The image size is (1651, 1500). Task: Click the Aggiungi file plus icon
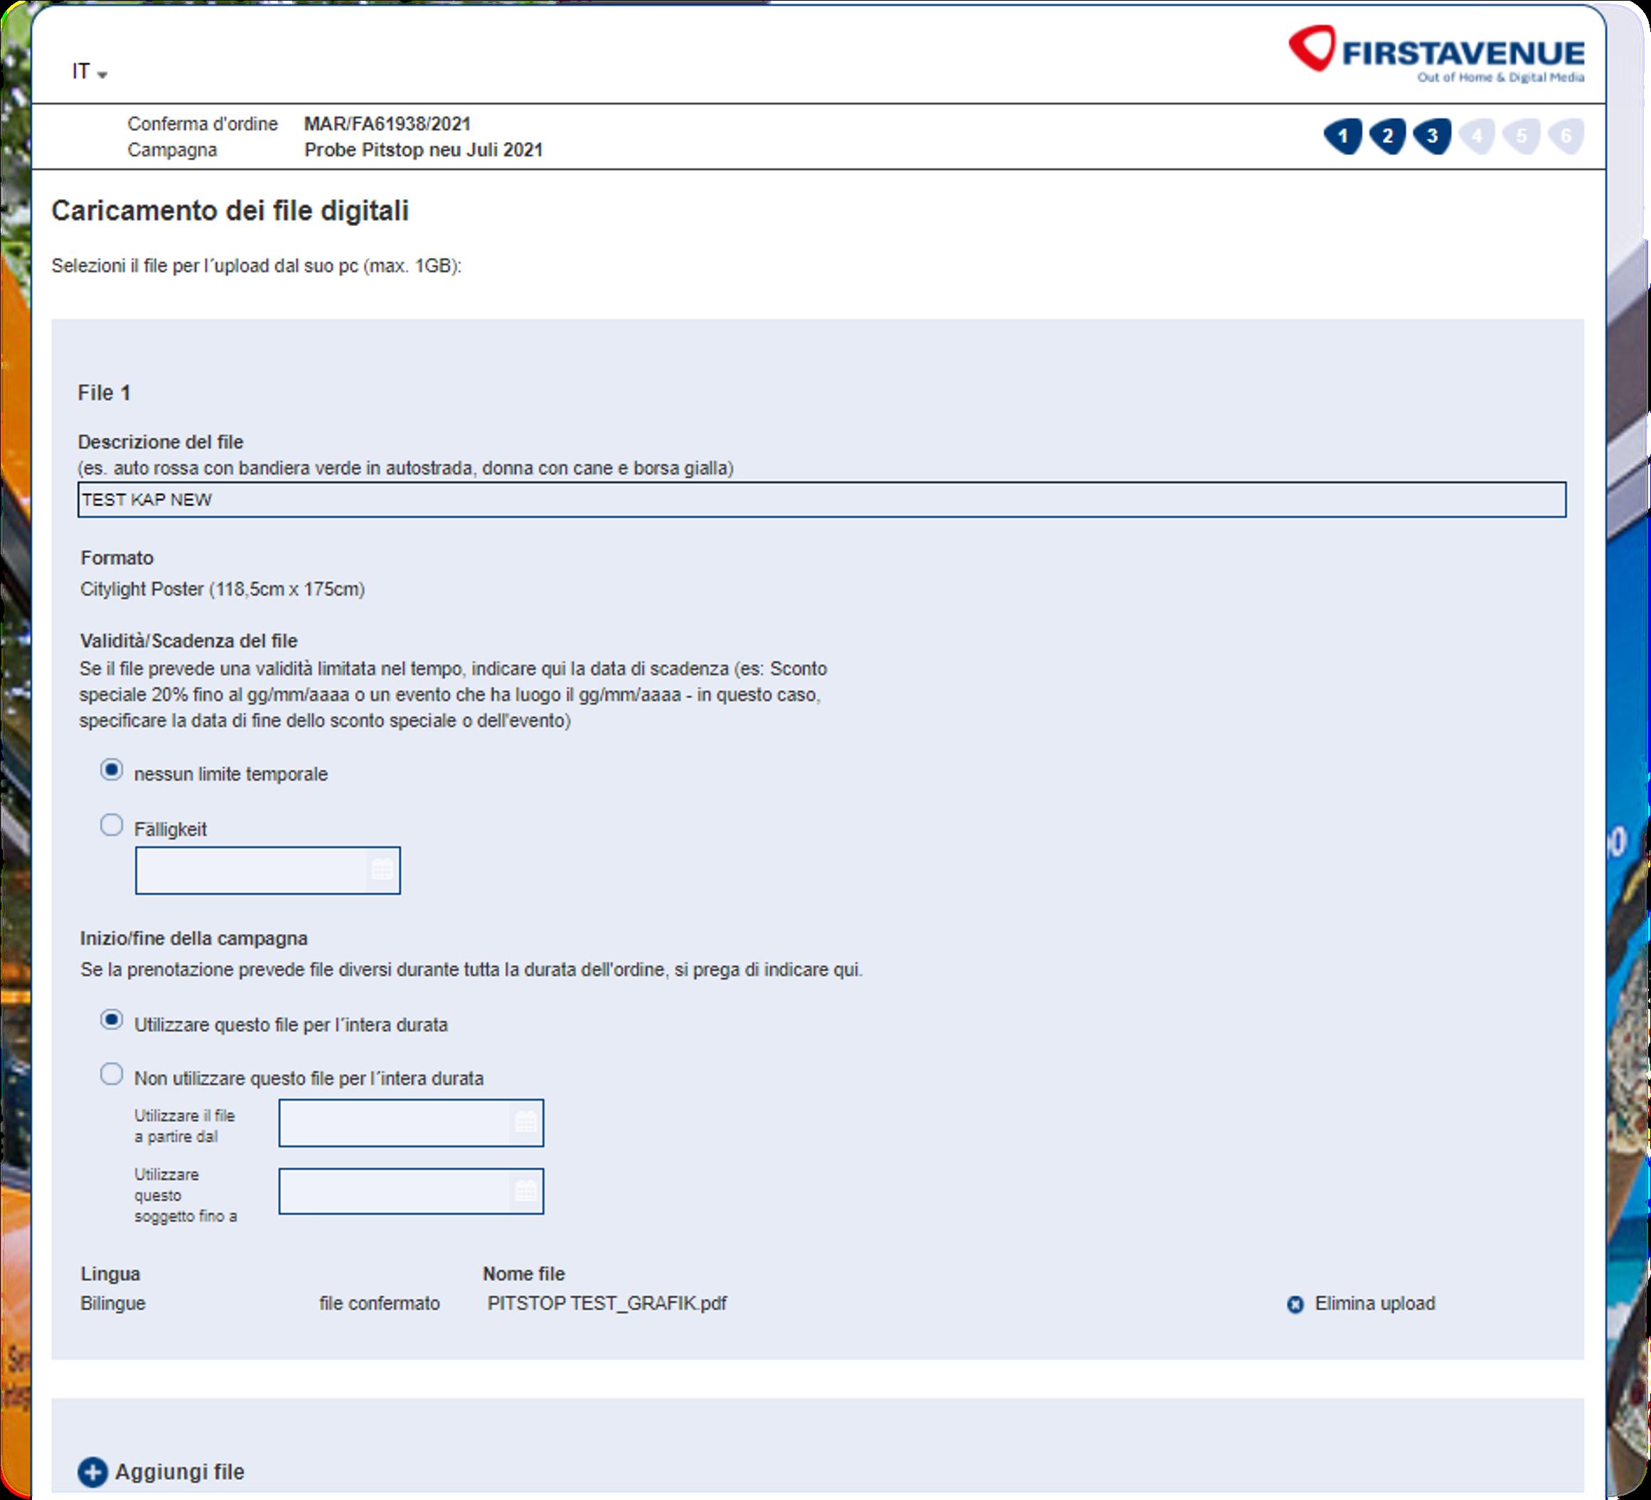[92, 1472]
